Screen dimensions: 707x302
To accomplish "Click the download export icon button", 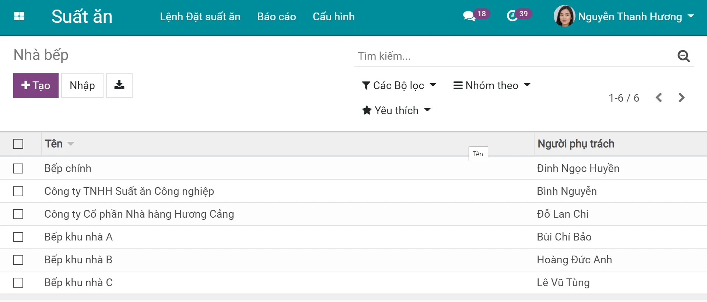I will pos(119,85).
